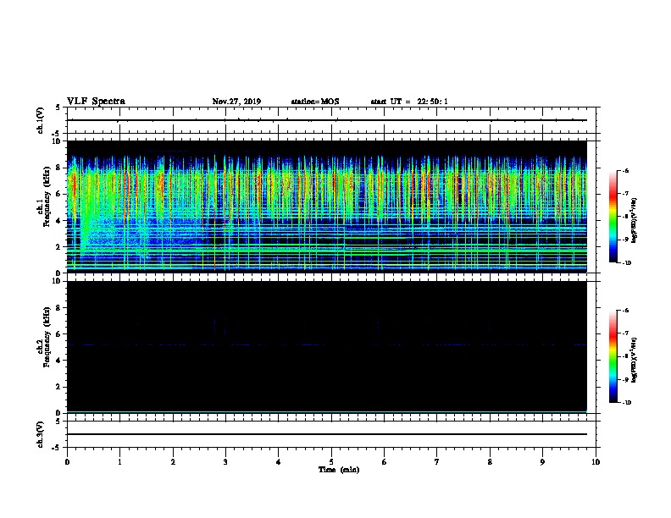Click the ch.2 color bar "log(PSD)" label
Viewport: 671px width, 518px height.
(x=635, y=361)
